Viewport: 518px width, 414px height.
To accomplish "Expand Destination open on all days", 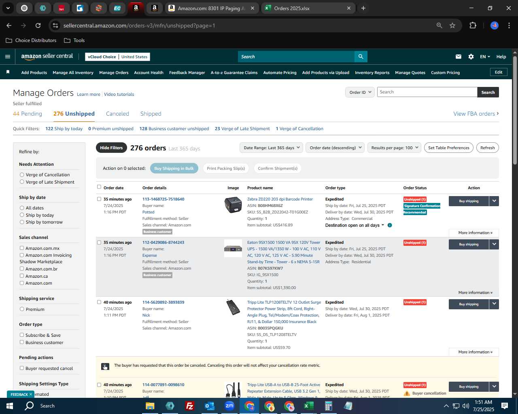I will (355, 225).
